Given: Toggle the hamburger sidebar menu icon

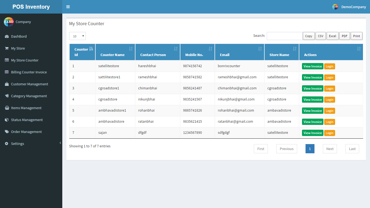Looking at the screenshot, I should pyautogui.click(x=68, y=7).
